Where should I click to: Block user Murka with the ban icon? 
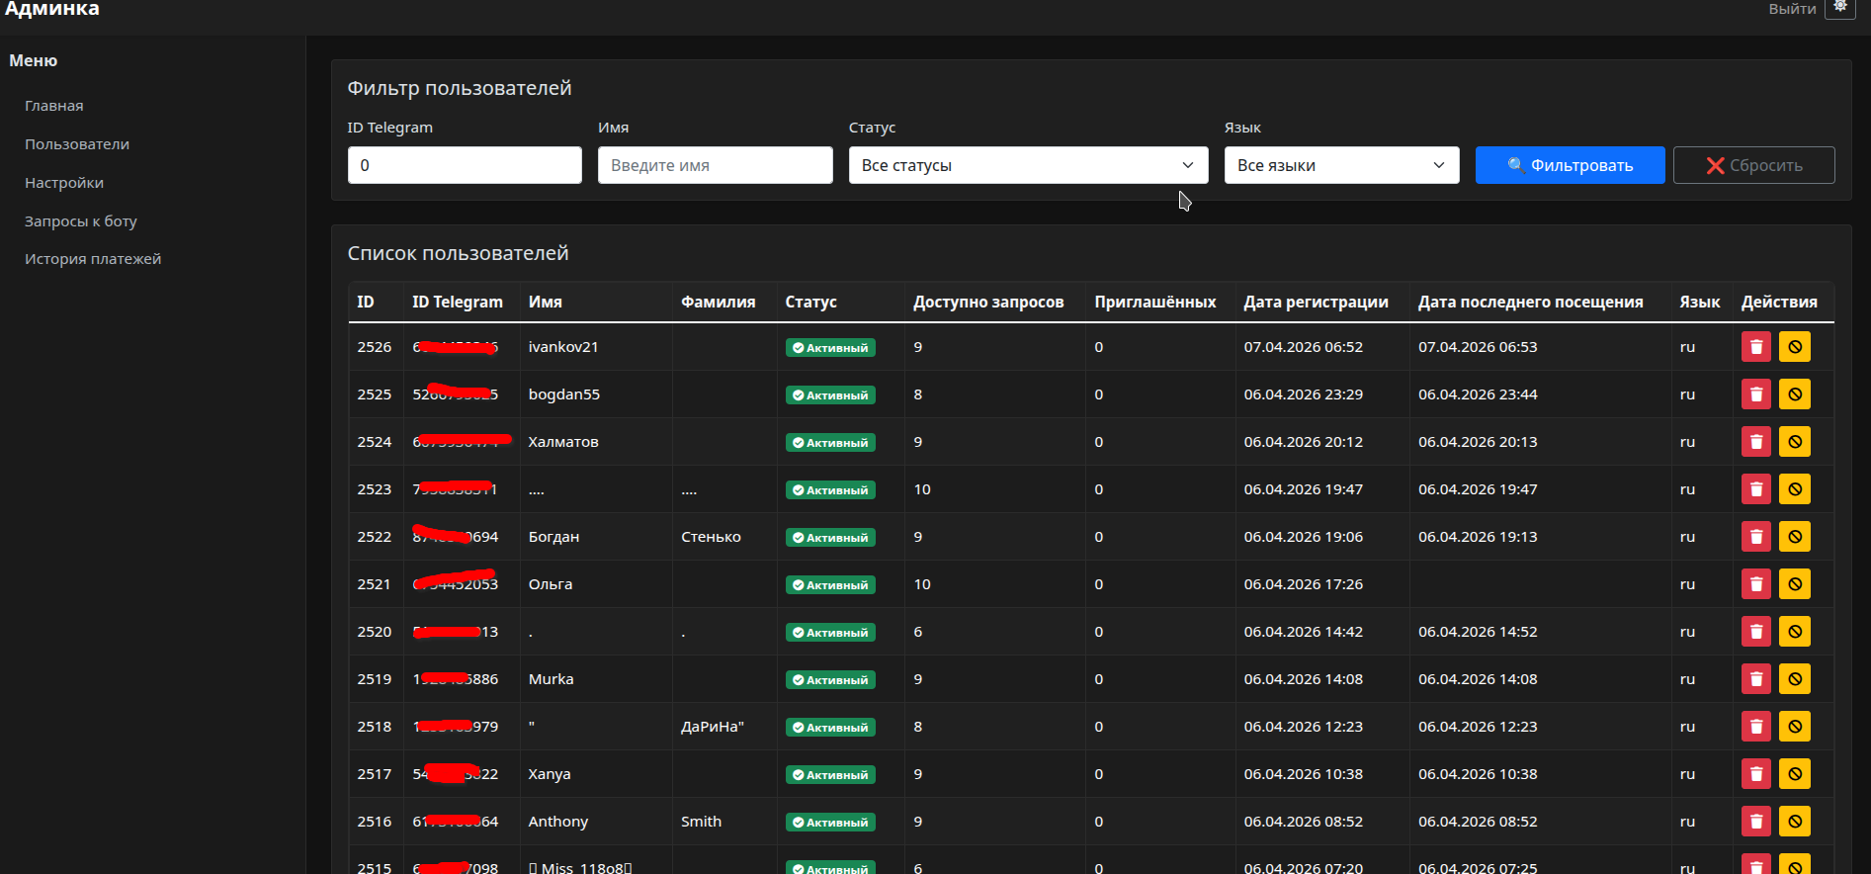point(1794,679)
